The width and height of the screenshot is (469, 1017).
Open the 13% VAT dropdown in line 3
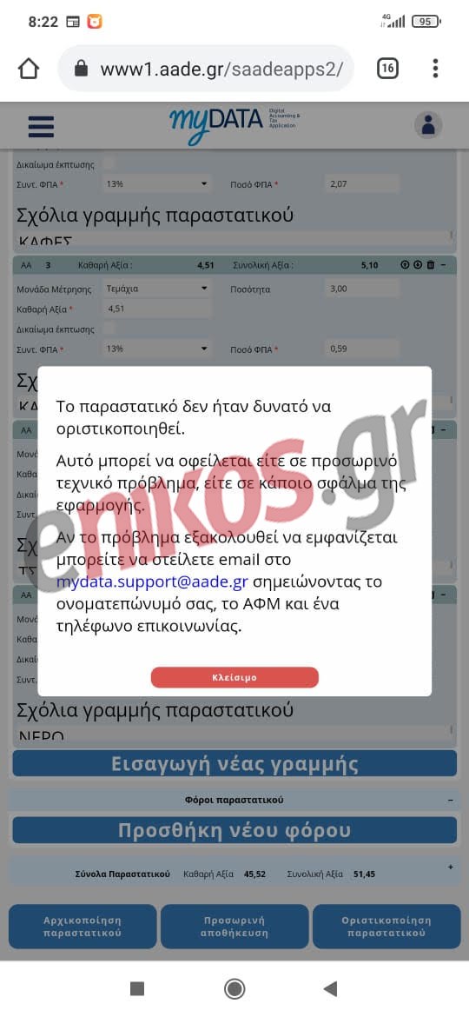coord(156,349)
